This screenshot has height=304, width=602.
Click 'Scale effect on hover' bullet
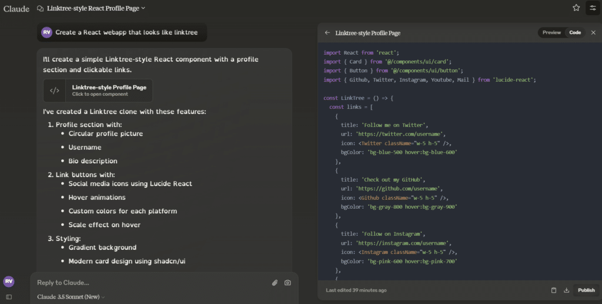point(105,225)
